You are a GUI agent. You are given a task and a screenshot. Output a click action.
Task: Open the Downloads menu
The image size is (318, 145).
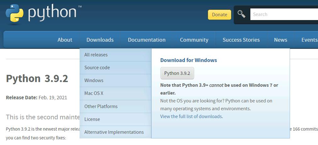tap(100, 40)
